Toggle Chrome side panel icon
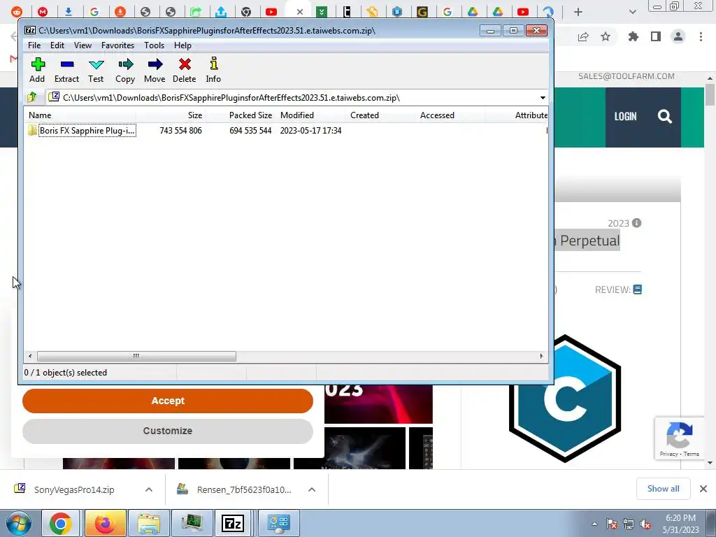This screenshot has width=716, height=537. [656, 36]
